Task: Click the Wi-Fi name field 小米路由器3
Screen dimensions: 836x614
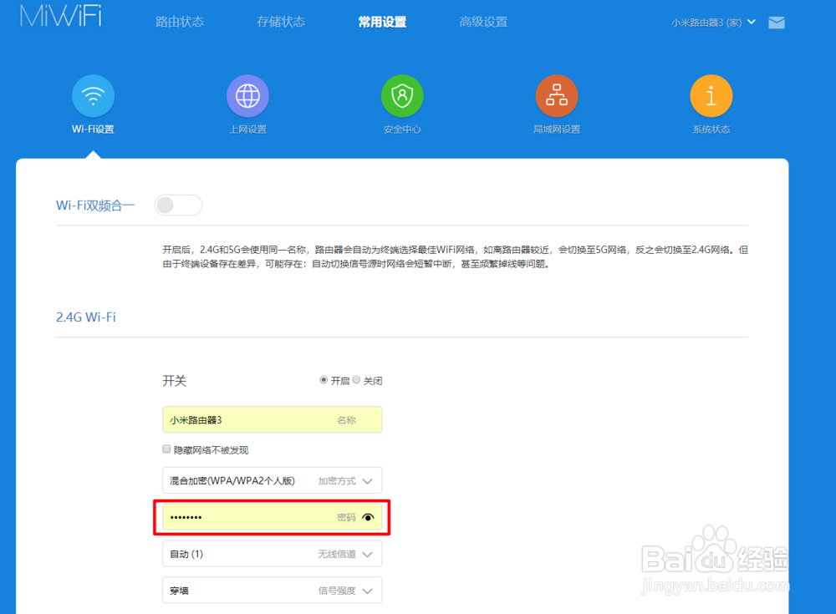Action: click(272, 420)
